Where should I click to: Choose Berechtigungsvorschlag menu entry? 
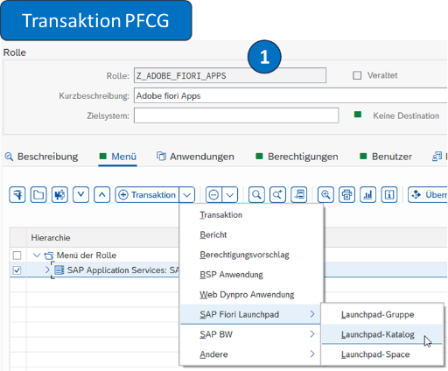click(x=251, y=255)
